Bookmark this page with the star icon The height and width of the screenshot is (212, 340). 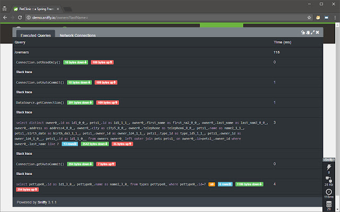click(x=309, y=17)
